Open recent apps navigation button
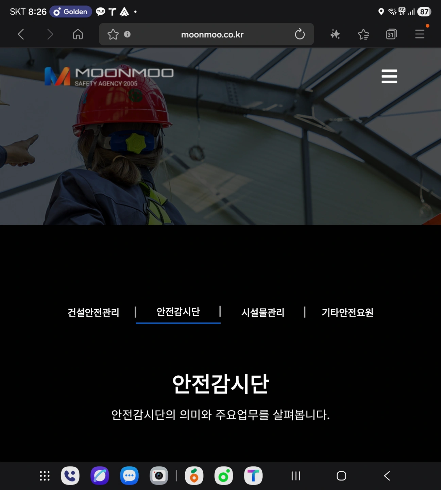441x490 pixels. (x=296, y=476)
